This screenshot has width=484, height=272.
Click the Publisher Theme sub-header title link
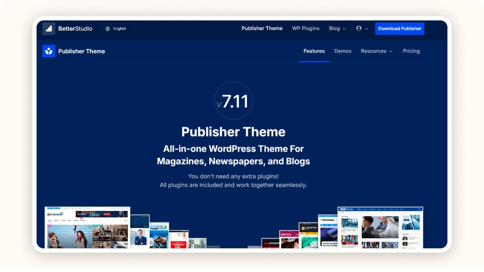click(x=82, y=51)
